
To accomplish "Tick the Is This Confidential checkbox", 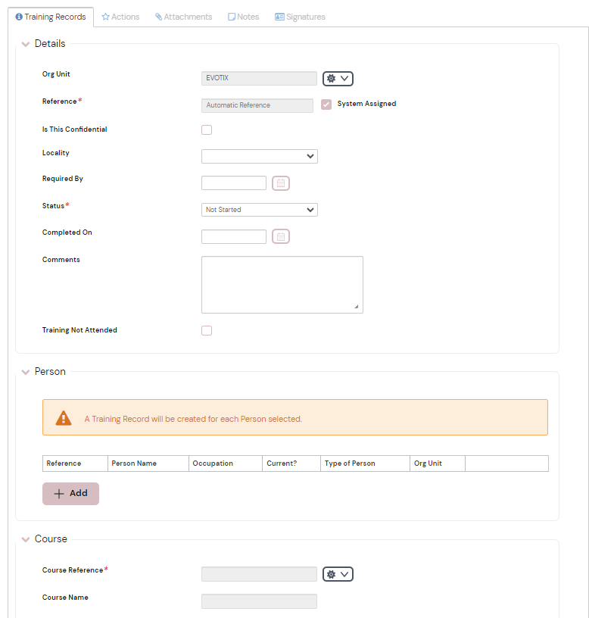I will click(207, 130).
